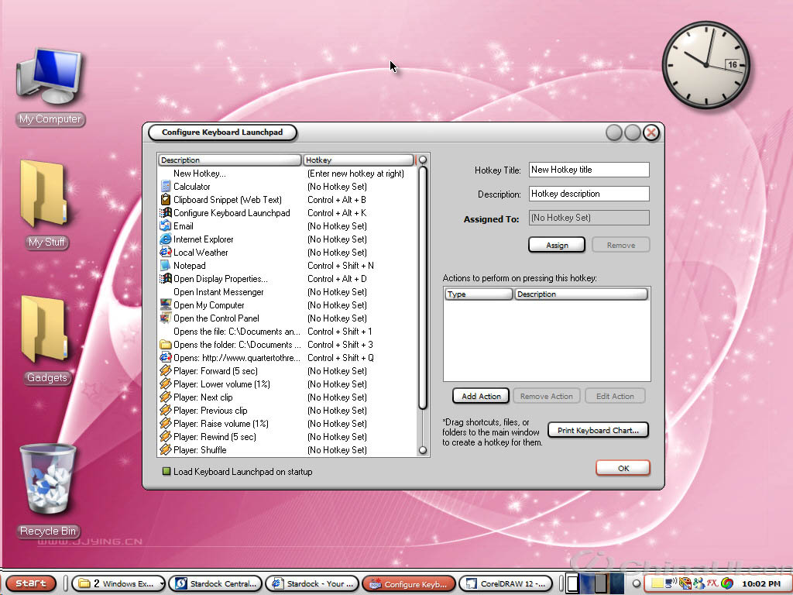
Task: Click the Assign button
Action: (x=557, y=245)
